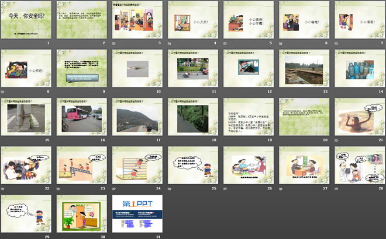
Task: Select slide 6 labeled 小心触电
Action: [x=304, y=20]
